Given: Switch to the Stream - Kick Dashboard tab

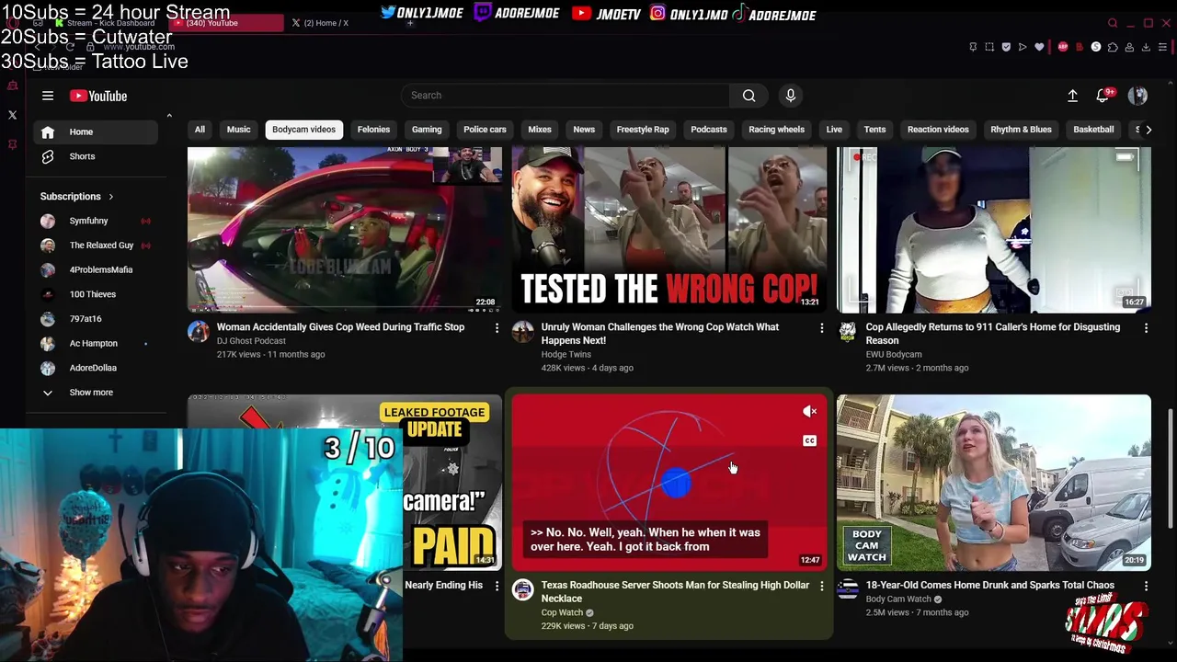Looking at the screenshot, I should [110, 23].
